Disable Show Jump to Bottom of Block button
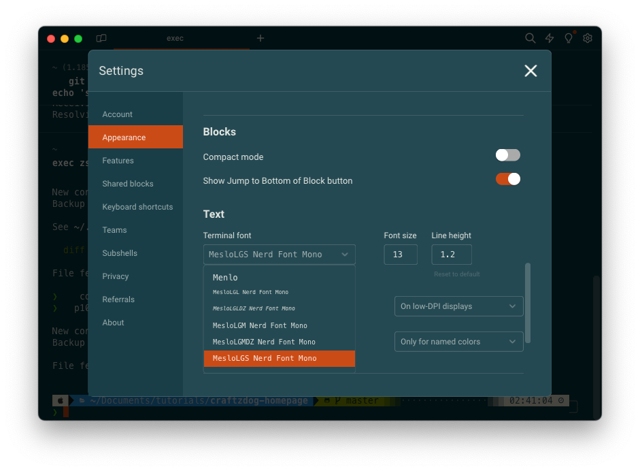Image resolution: width=640 pixels, height=471 pixels. (x=508, y=179)
